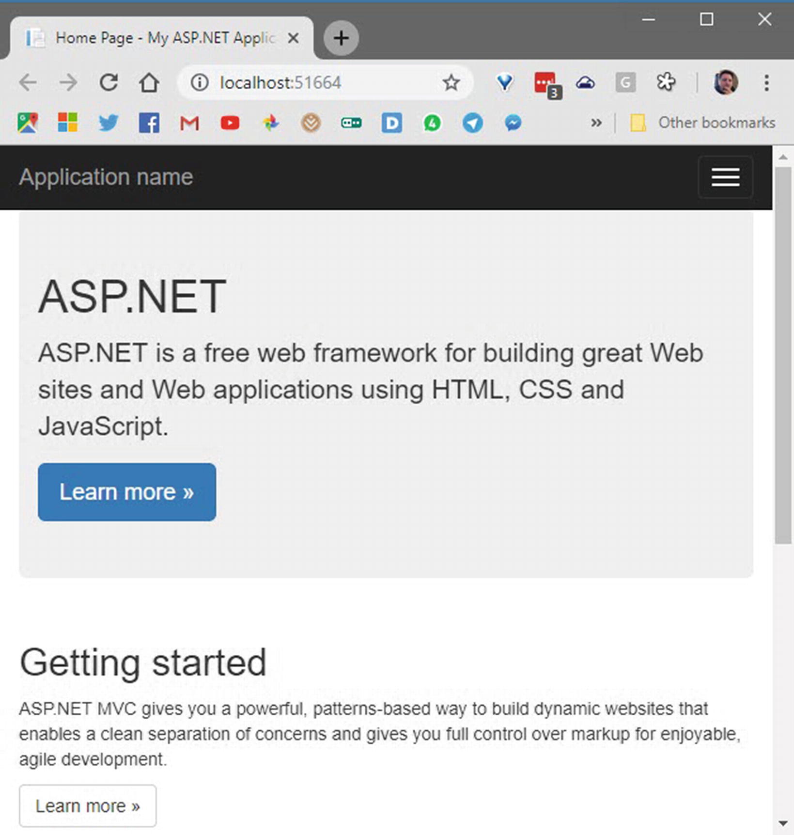Open the Extensions puzzle icon
Screen dimensions: 794x835
[x=666, y=82]
